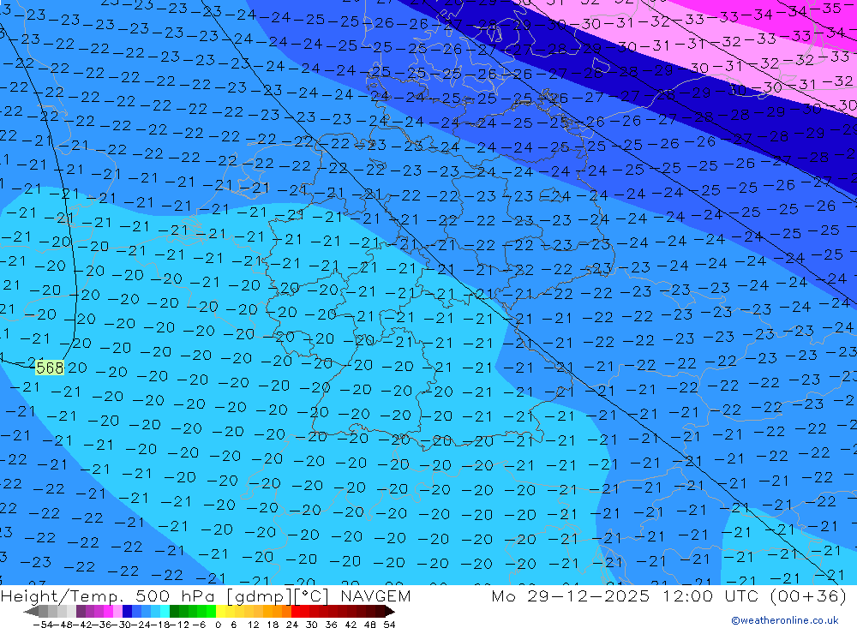Click the '24' legend scale label
This screenshot has width=857, height=628.
(x=292, y=625)
